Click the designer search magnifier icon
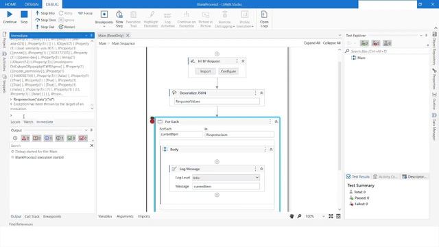Viewport: 439px width, 247px height. pyautogui.click(x=299, y=216)
